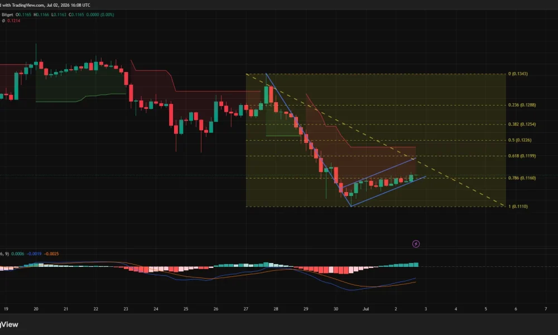Click date 3 on the time axis
Viewport: 558px width, 335px height.
(426, 309)
